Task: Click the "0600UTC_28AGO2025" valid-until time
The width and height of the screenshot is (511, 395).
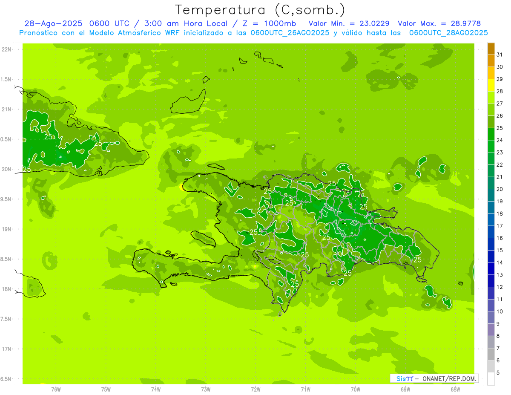Action: tap(448, 33)
